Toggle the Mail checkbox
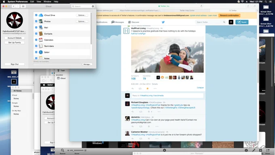Screen dimensions: 275x155 click(x=36, y=28)
